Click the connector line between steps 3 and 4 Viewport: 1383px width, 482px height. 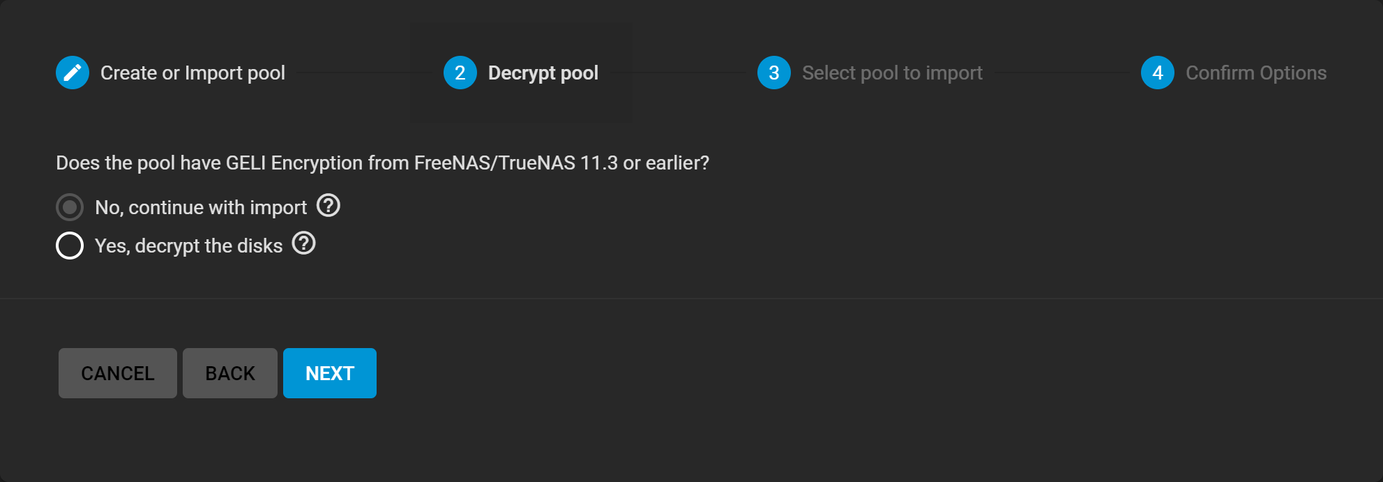tap(1061, 73)
